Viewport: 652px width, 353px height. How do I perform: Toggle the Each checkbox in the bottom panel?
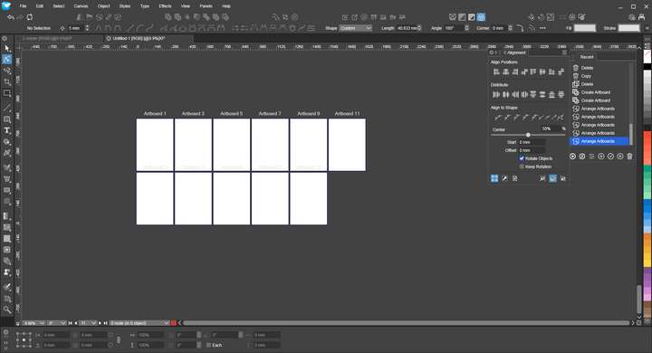209,345
